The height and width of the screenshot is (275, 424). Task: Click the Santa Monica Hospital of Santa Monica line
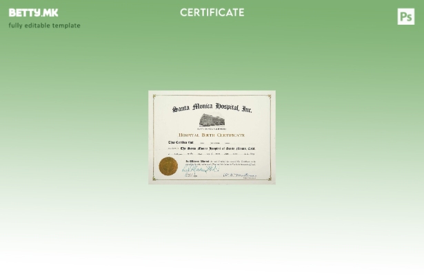click(x=217, y=148)
